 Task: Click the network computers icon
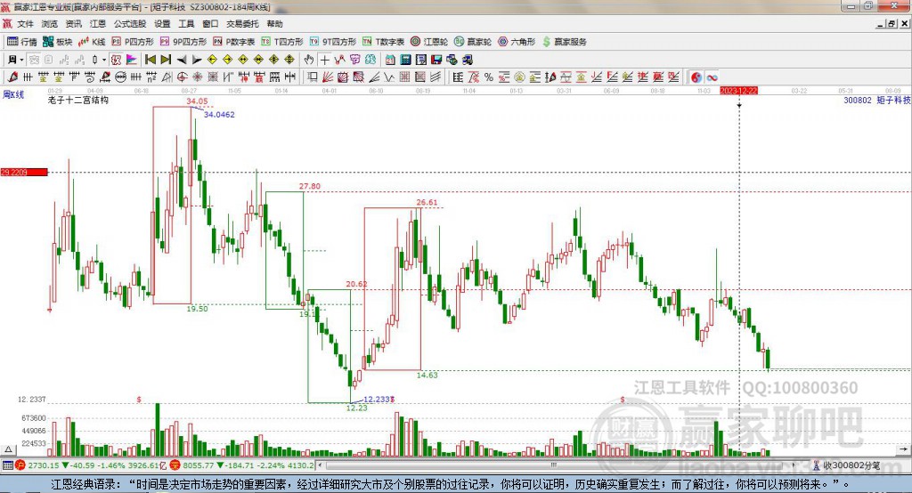pos(467,60)
